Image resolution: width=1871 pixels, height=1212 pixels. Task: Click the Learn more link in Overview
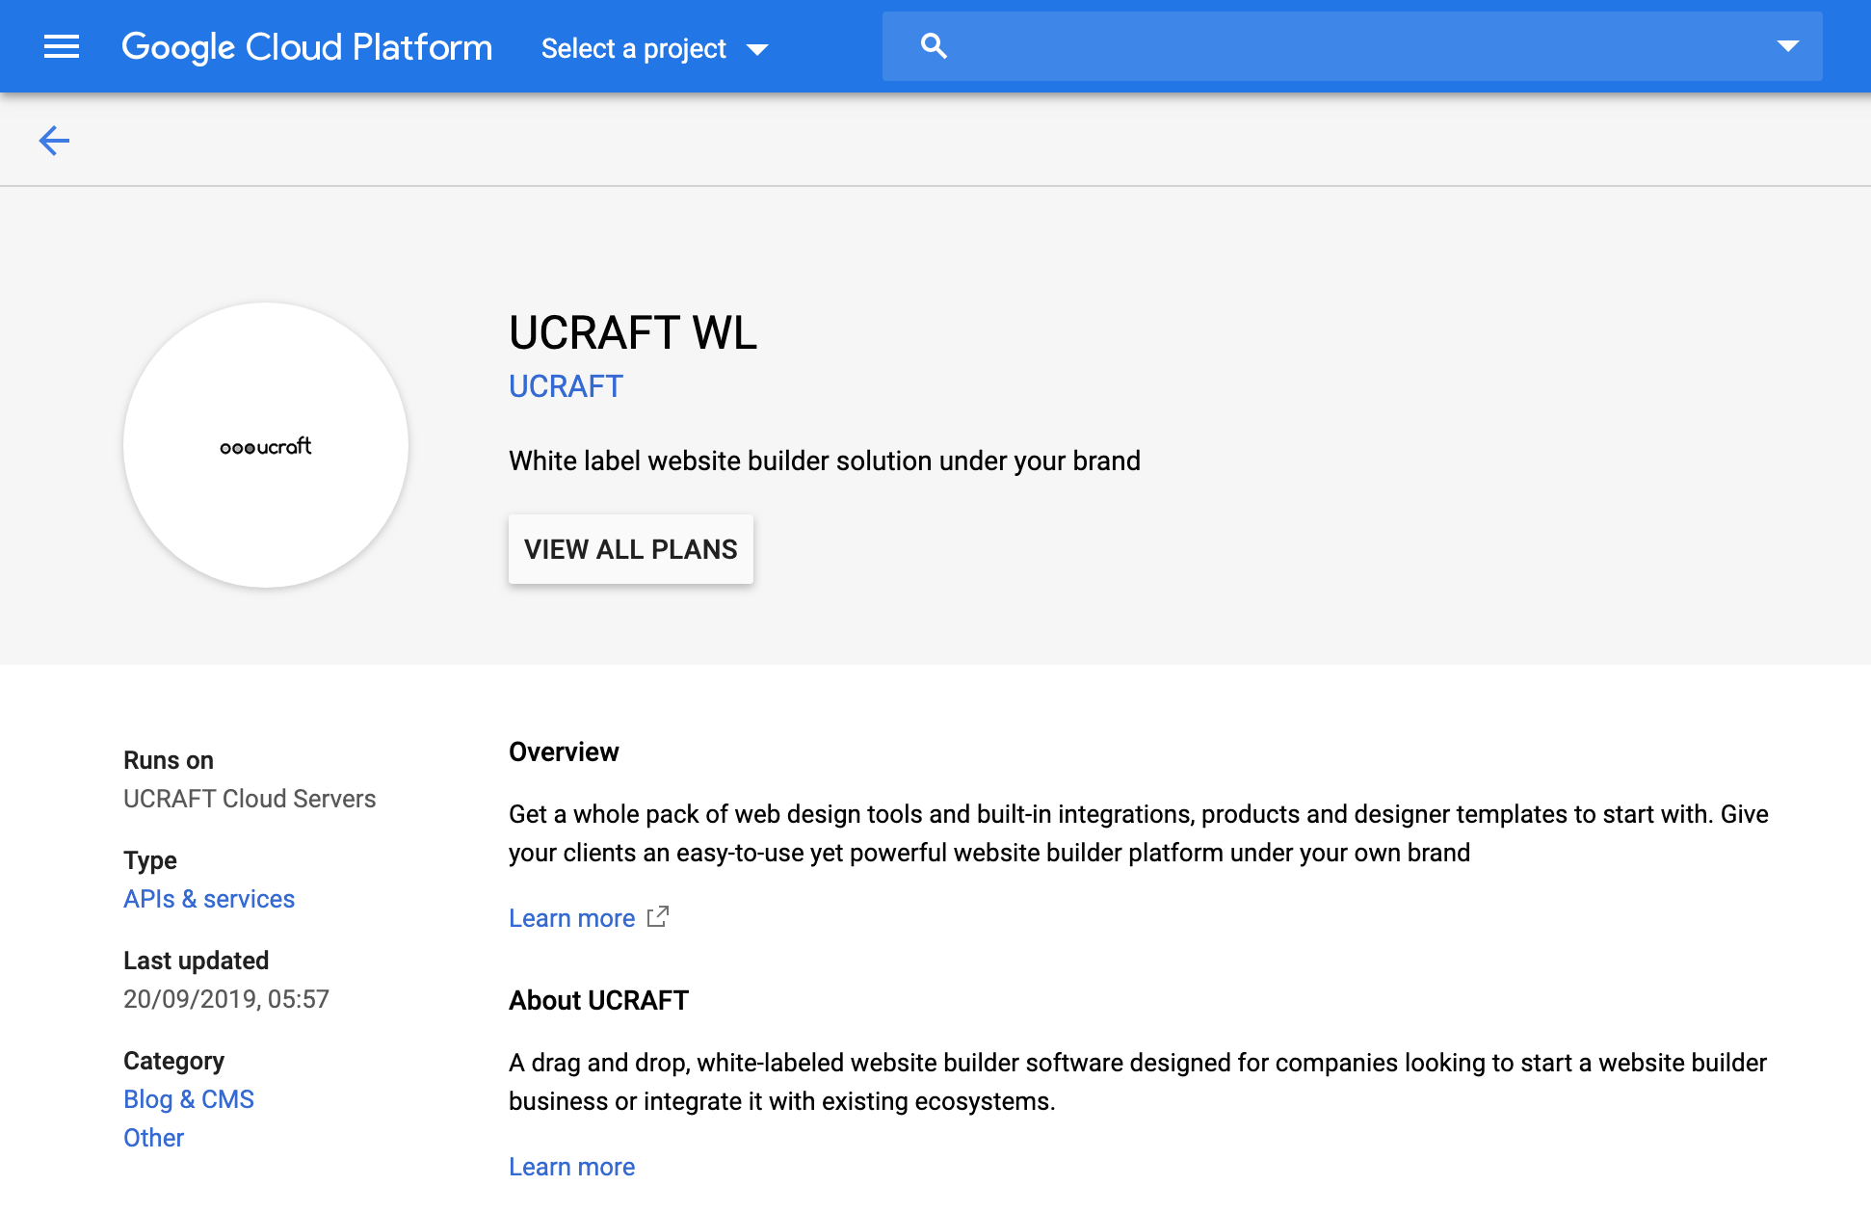[571, 916]
